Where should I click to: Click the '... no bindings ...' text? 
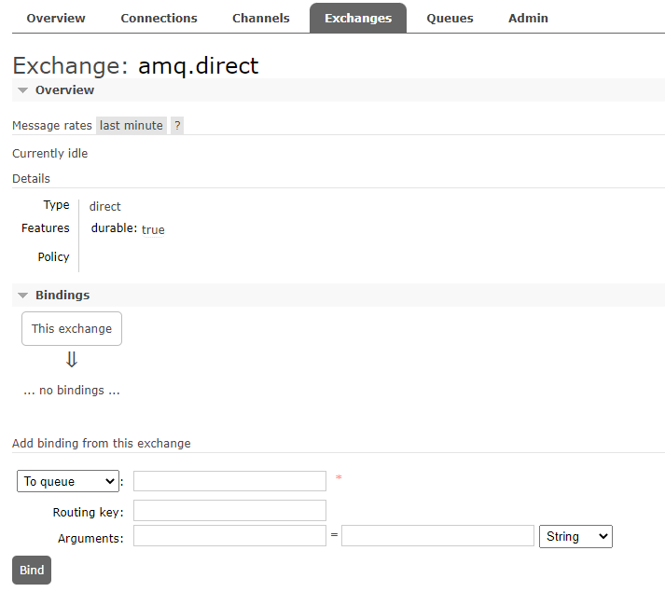[x=72, y=390]
